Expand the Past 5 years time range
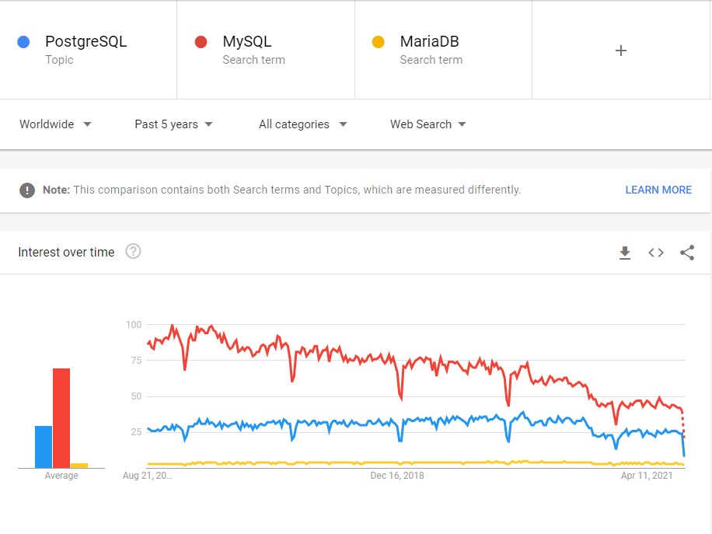712x534 pixels. click(173, 124)
